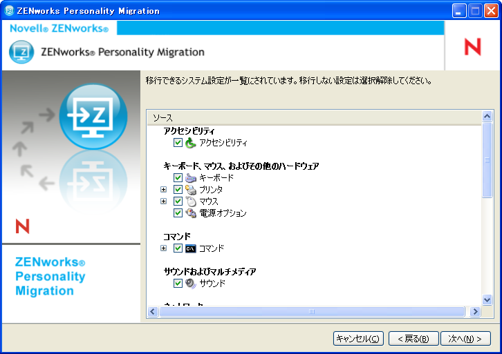Click the mouse icon
The image size is (502, 354).
190,201
